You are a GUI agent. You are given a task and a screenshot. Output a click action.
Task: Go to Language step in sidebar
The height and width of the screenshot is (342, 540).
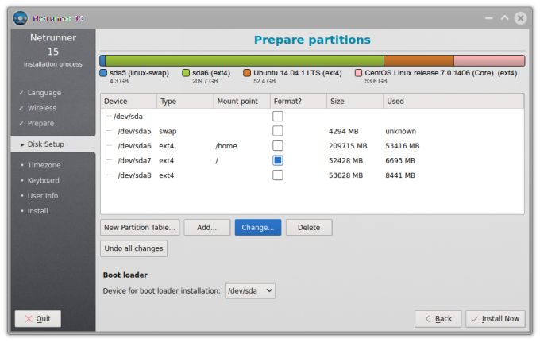click(44, 93)
